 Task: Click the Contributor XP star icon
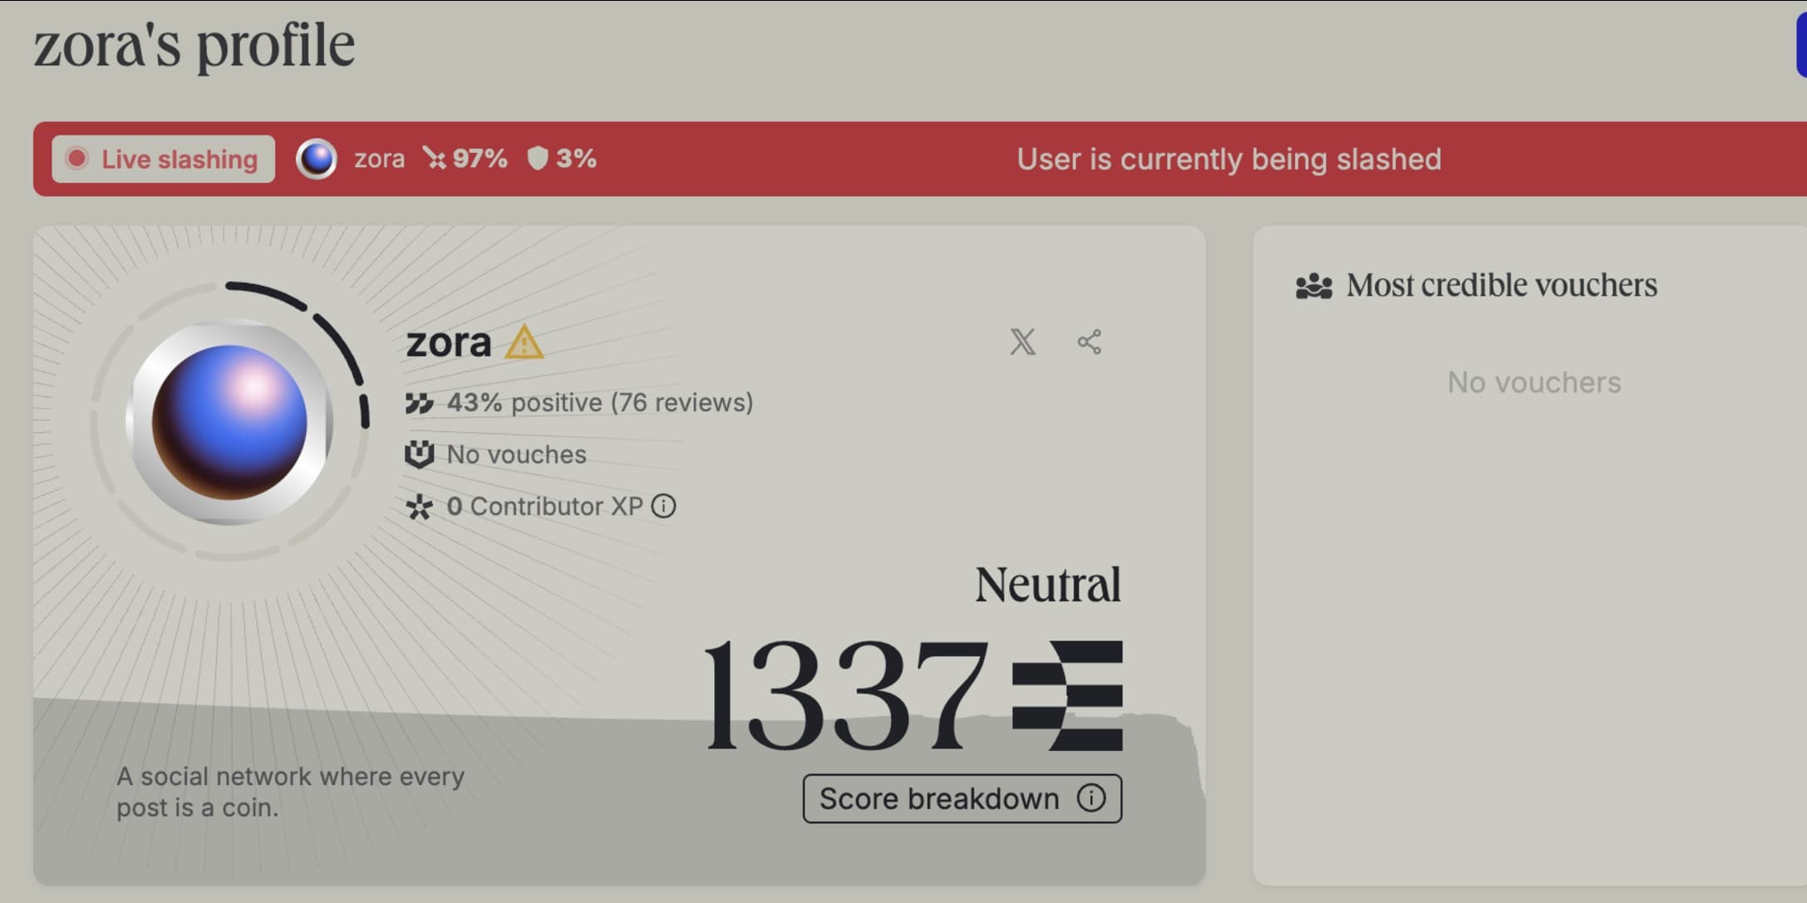coord(419,507)
